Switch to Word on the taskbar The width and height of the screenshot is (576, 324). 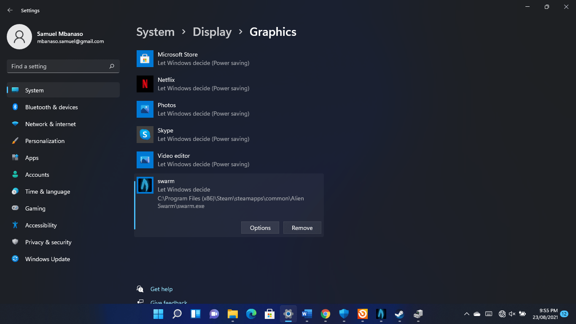(307, 314)
